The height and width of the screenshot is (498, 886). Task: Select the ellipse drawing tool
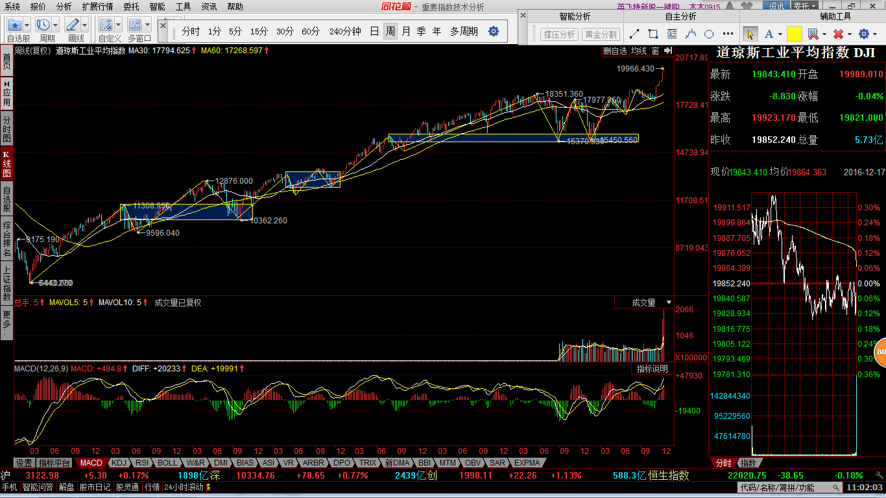click(710, 34)
